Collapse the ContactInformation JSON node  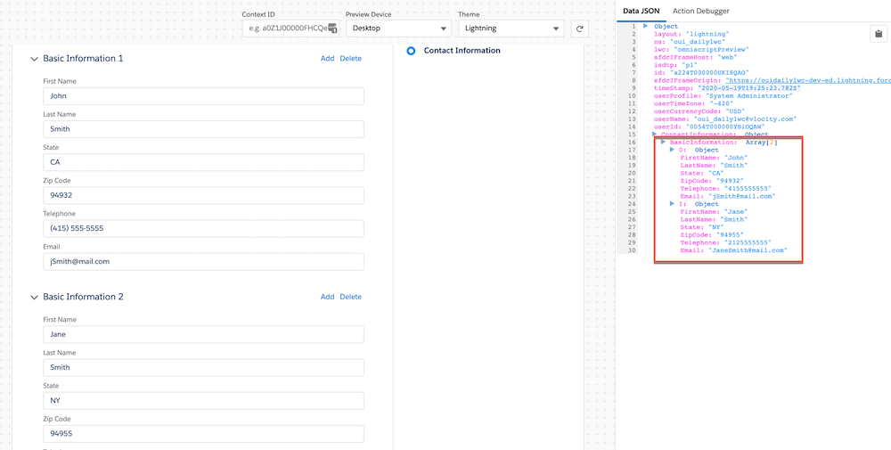pos(654,135)
